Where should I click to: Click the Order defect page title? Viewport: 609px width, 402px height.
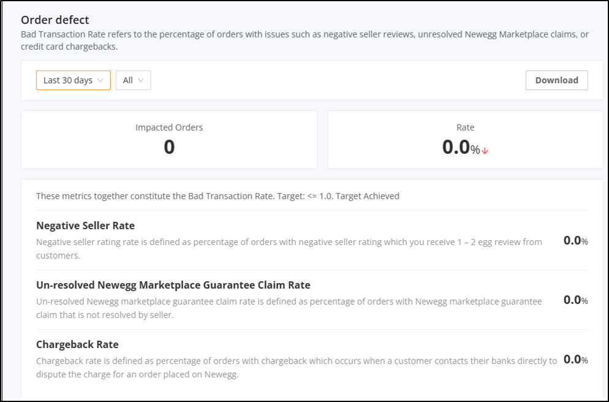click(x=55, y=20)
